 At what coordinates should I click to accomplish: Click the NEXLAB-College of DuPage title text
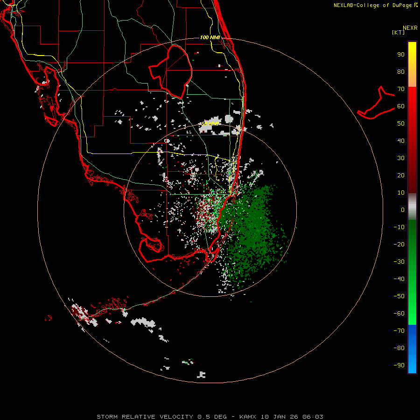376,5
